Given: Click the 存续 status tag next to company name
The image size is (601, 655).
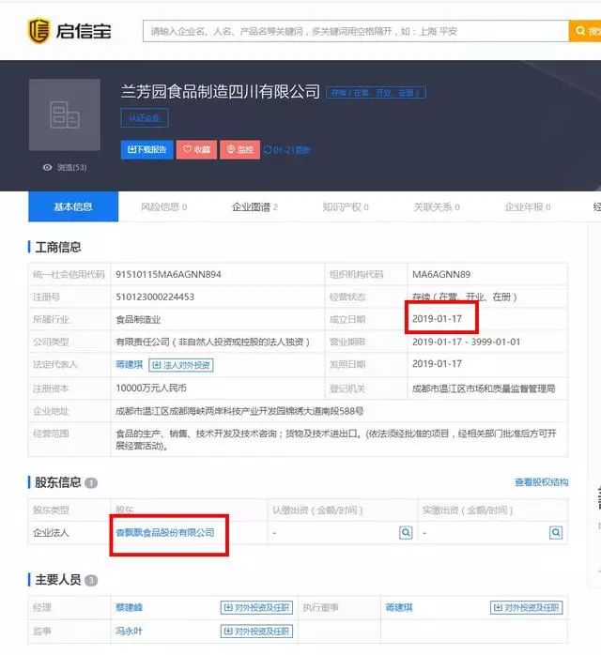Looking at the screenshot, I should (376, 93).
